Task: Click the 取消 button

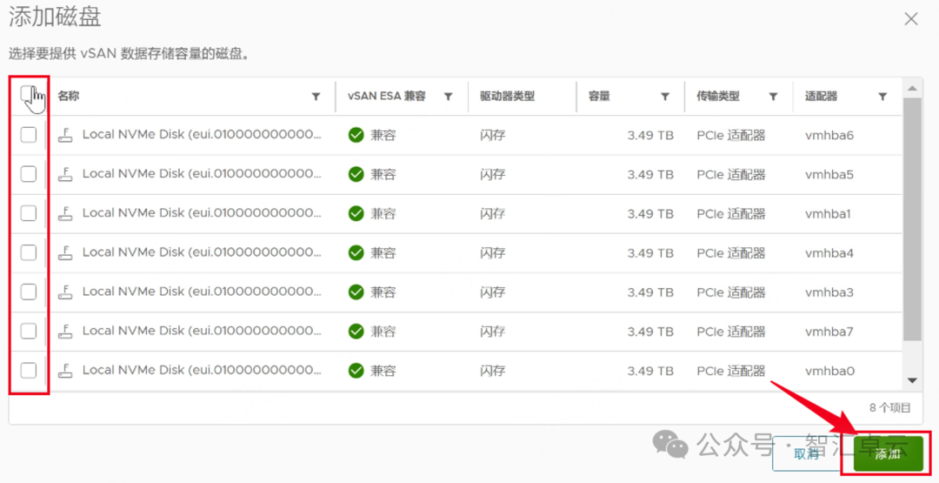Action: tap(806, 453)
